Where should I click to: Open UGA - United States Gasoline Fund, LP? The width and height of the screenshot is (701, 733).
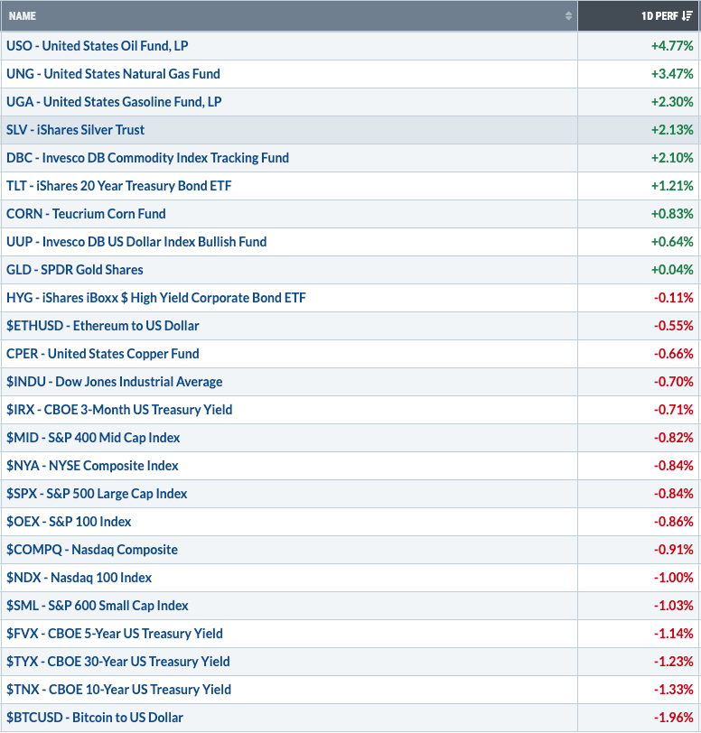[x=114, y=102]
